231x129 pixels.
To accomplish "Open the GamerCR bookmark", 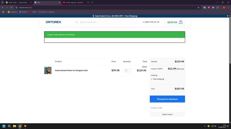I will 47,12.
